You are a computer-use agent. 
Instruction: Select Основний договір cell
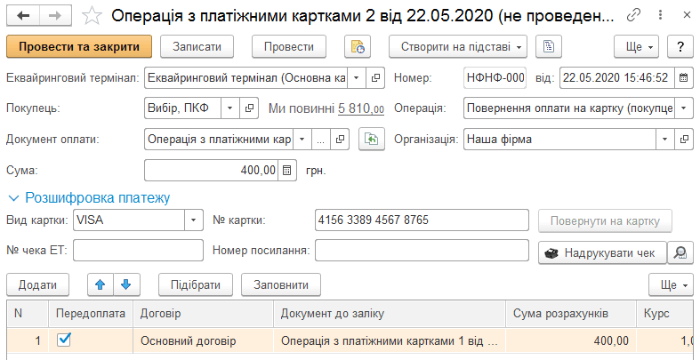203,341
